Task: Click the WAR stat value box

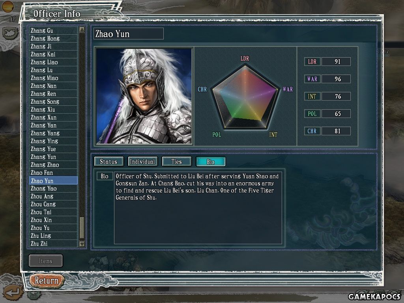Action: click(336, 79)
